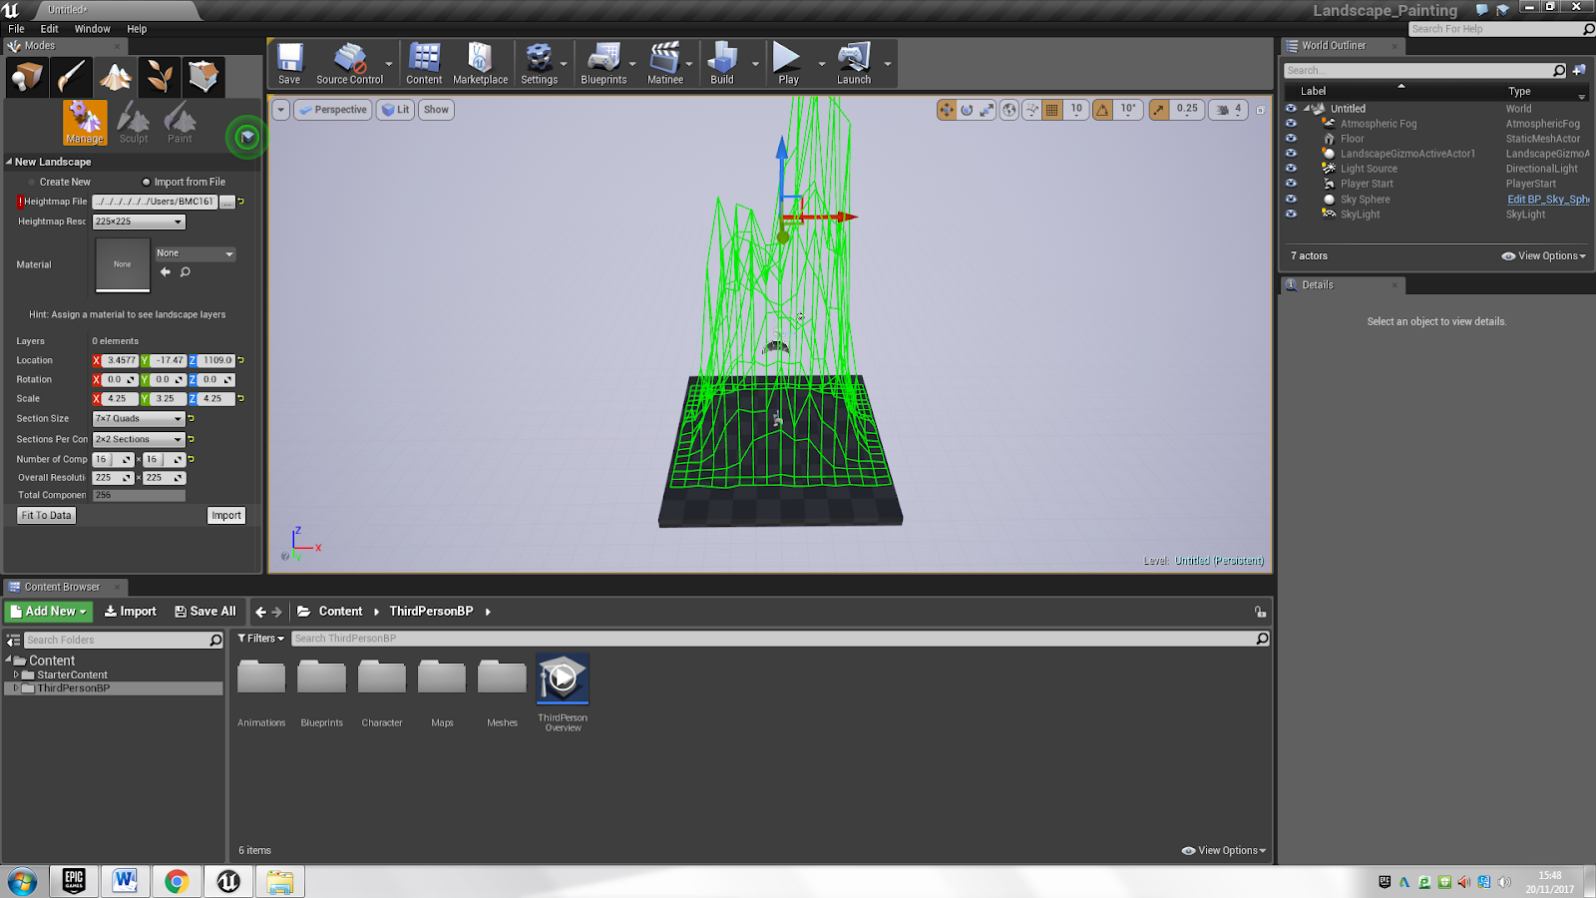Open the Content toolbar button
Image resolution: width=1596 pixels, height=898 pixels.
424,64
